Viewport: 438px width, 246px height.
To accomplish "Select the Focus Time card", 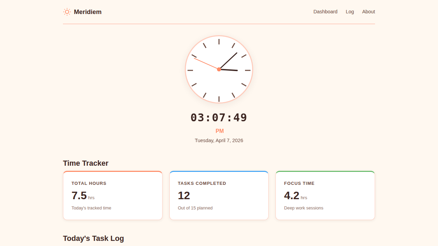I will [x=325, y=195].
